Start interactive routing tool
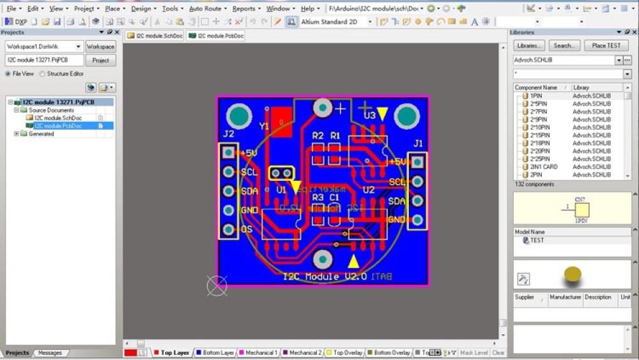 coord(383,22)
